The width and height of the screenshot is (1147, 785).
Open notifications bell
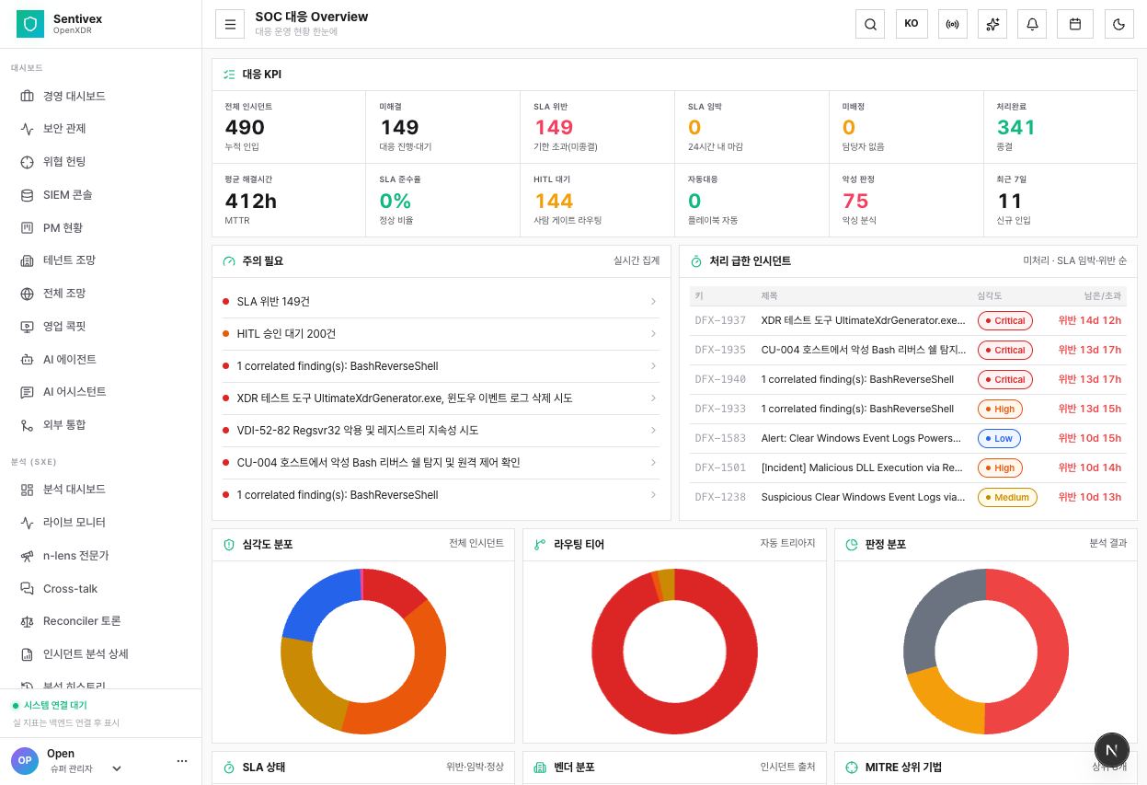point(1033,24)
